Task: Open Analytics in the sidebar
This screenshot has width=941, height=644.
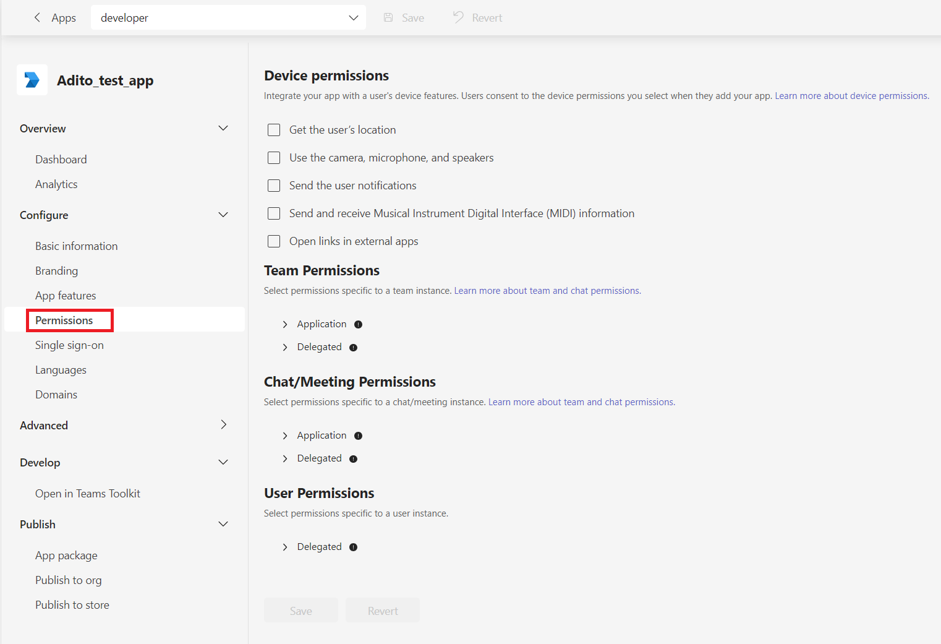Action: (56, 184)
